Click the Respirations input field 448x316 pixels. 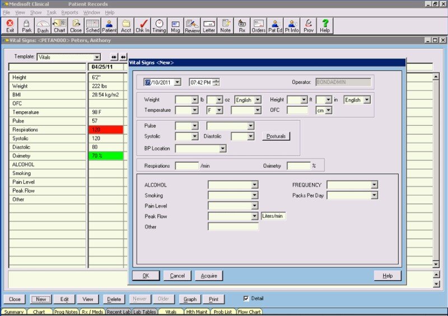pos(186,166)
